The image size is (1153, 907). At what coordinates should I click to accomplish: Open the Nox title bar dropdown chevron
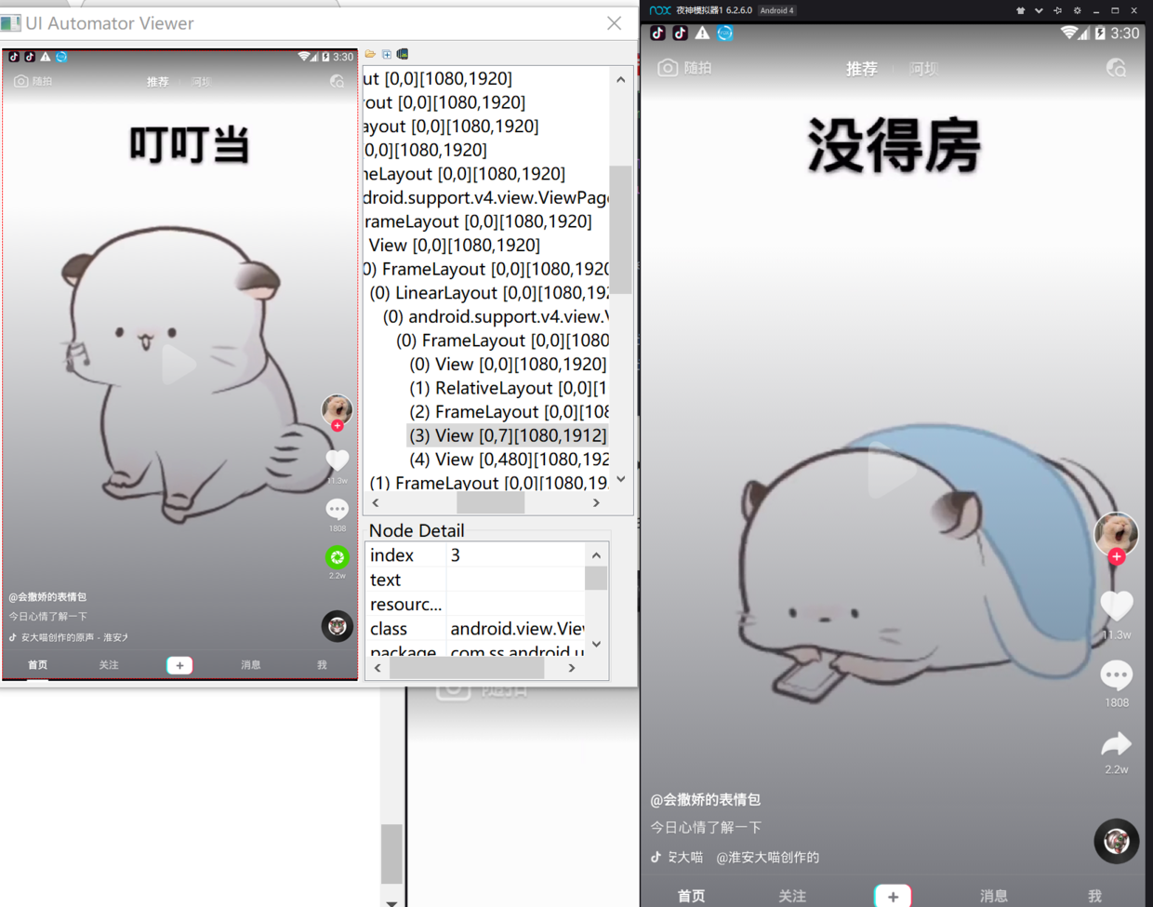tap(1039, 10)
